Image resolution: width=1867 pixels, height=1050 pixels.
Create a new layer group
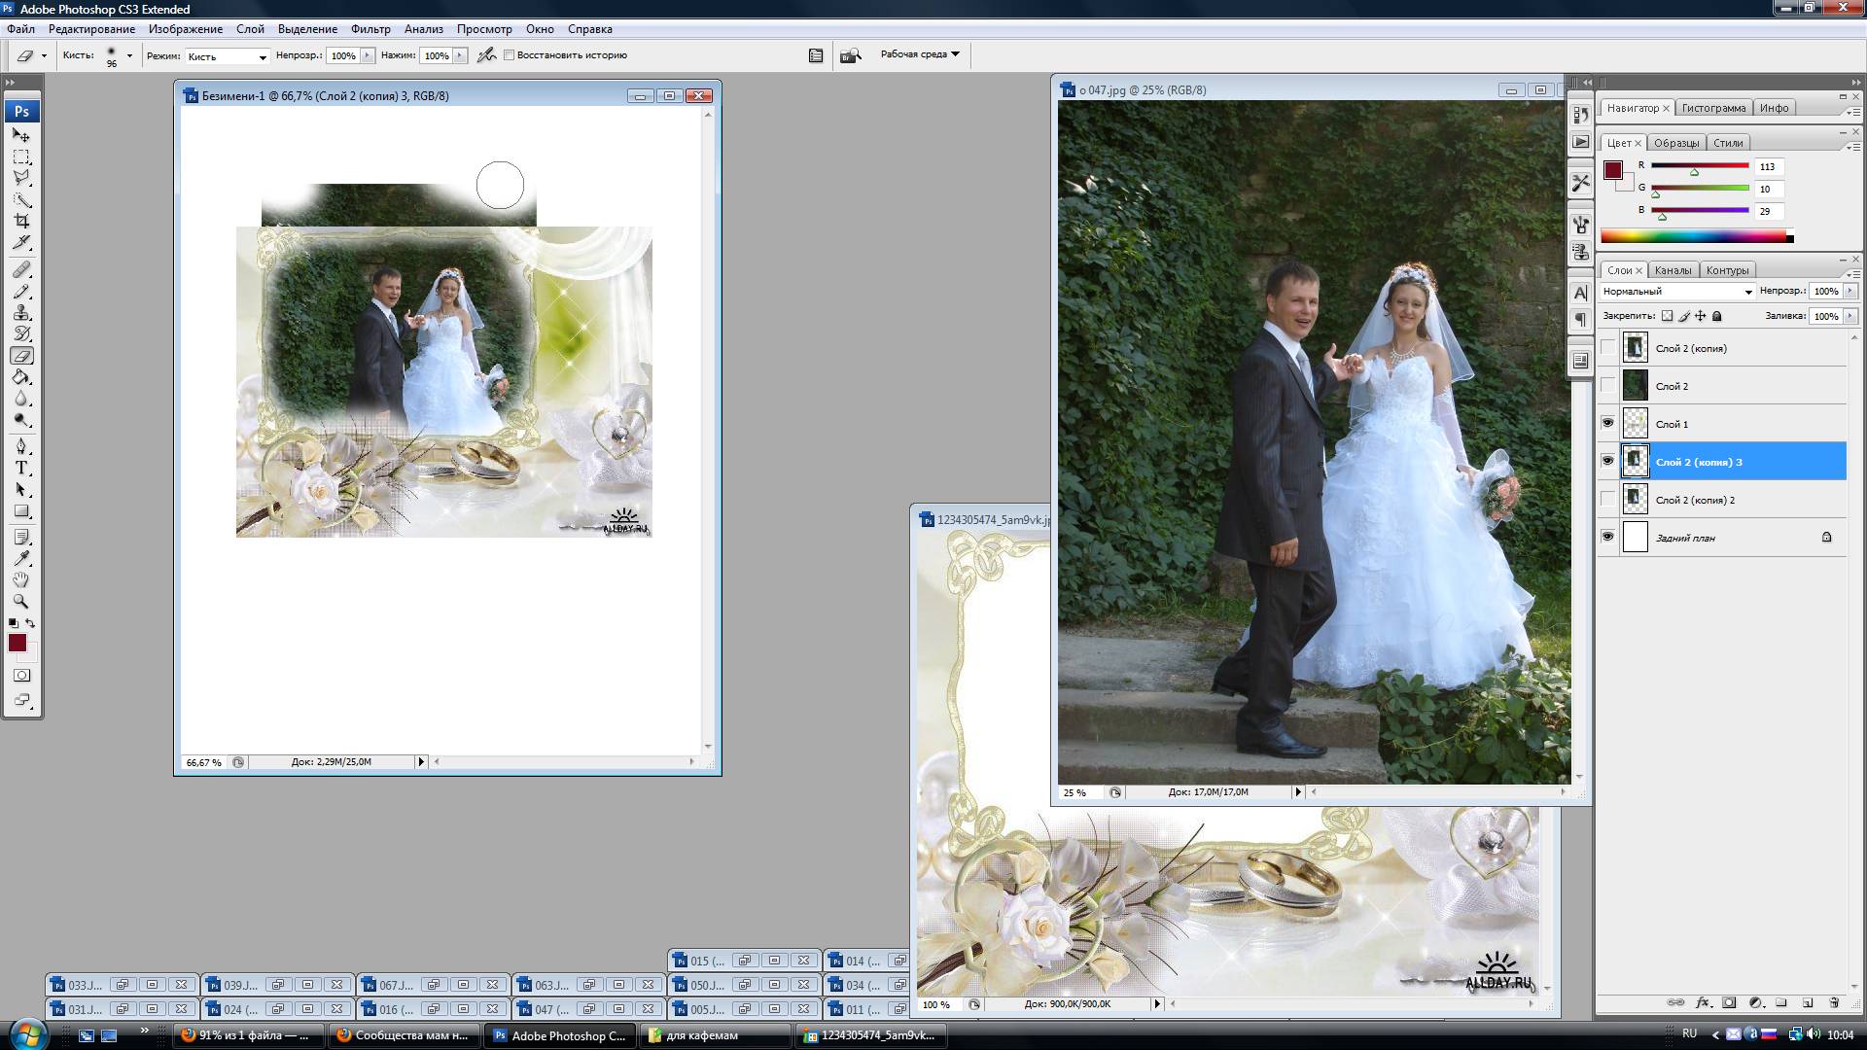[1781, 1002]
